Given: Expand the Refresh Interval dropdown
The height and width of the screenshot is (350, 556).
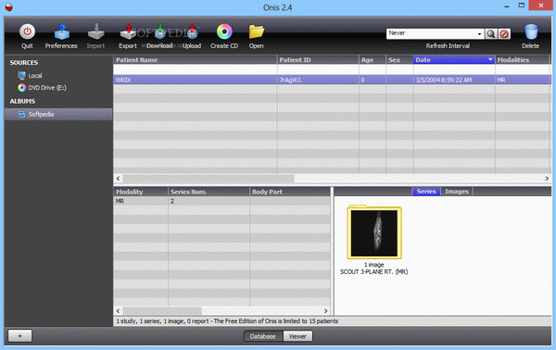Looking at the screenshot, I should coord(479,34).
